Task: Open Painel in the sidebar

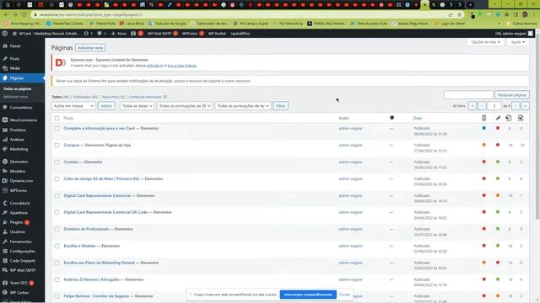Action: 15,46
